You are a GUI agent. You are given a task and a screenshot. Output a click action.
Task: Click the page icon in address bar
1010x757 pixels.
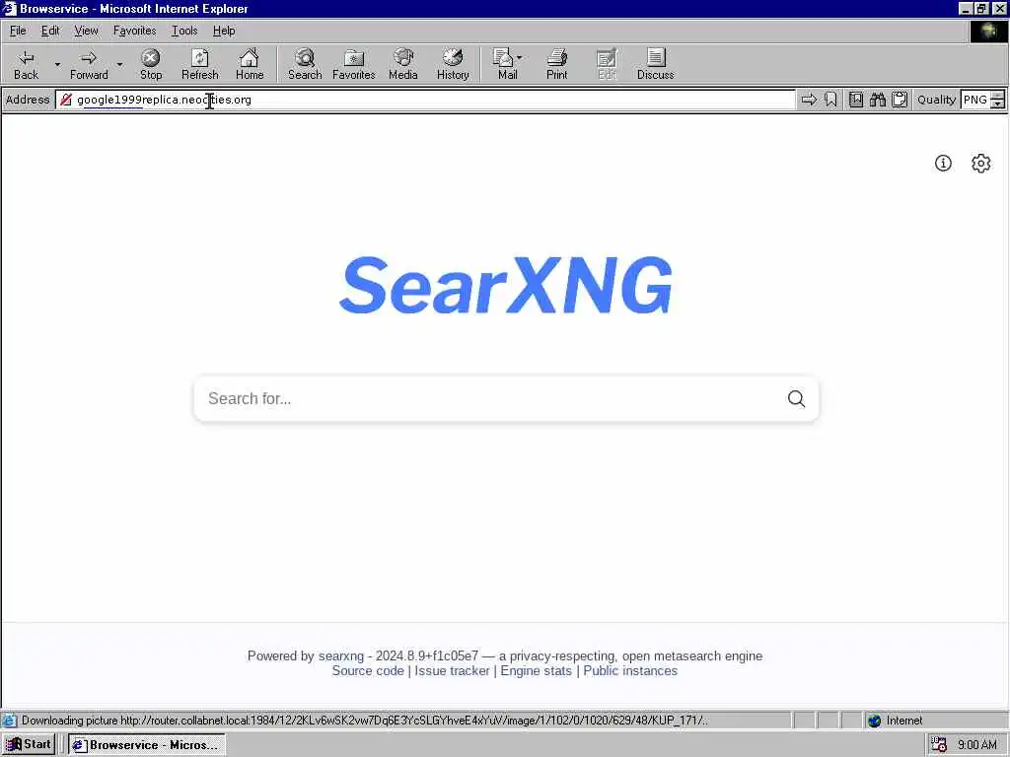(x=66, y=100)
